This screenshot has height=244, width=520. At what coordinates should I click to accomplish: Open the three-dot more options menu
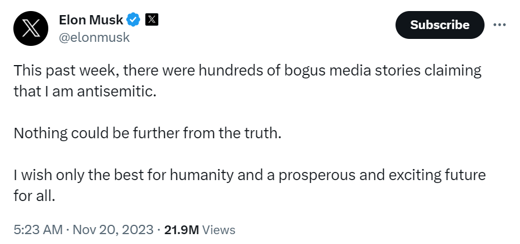point(500,25)
